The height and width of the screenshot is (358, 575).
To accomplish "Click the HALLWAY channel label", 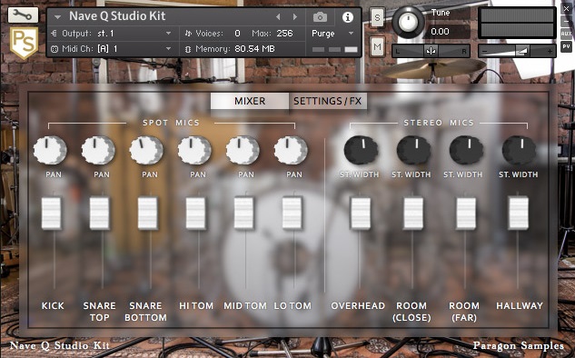I will [x=520, y=305].
